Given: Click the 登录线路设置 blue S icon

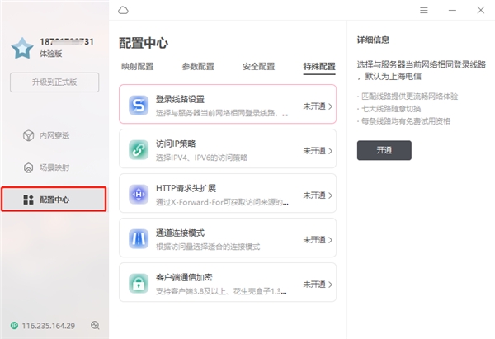Looking at the screenshot, I should pos(138,105).
